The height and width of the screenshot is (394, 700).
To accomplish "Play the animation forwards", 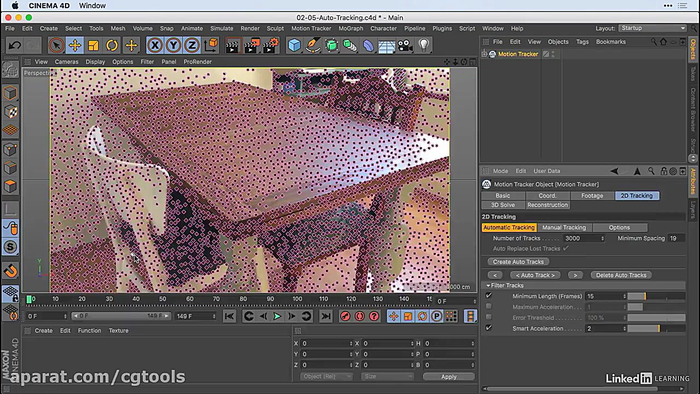I will click(x=277, y=316).
